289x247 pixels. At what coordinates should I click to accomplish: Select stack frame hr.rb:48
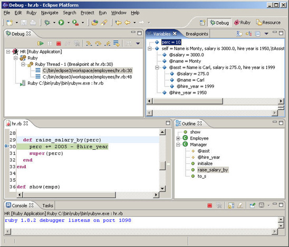click(x=87, y=77)
